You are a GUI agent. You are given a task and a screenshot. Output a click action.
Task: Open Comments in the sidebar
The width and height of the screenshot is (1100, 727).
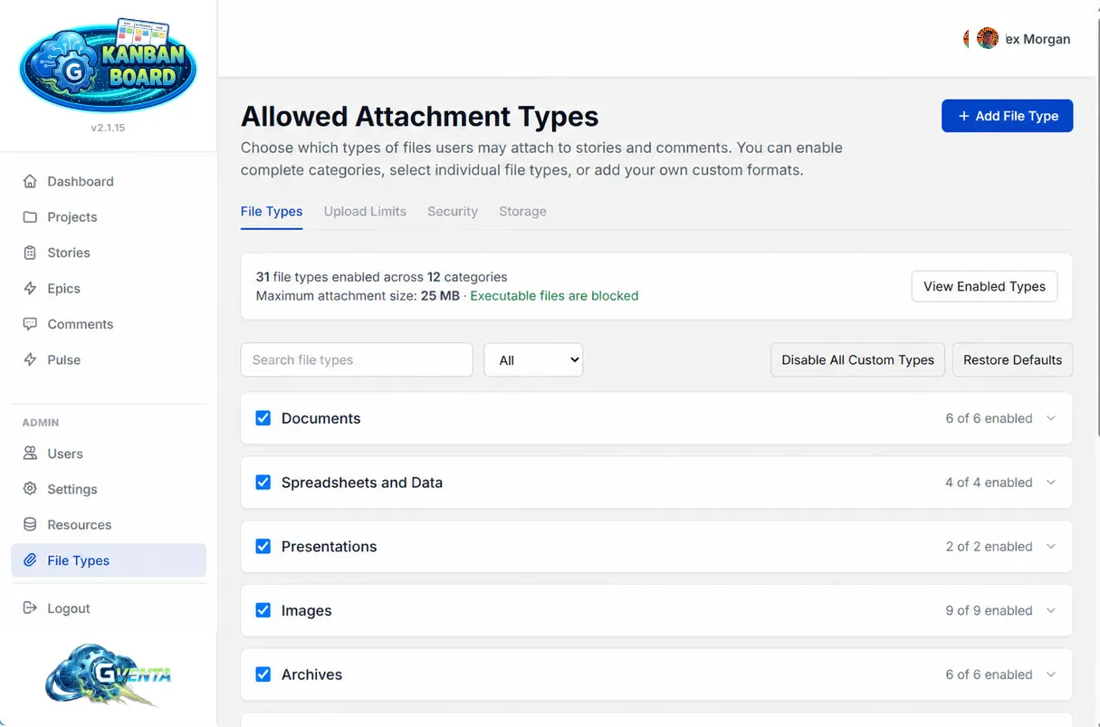(109, 324)
